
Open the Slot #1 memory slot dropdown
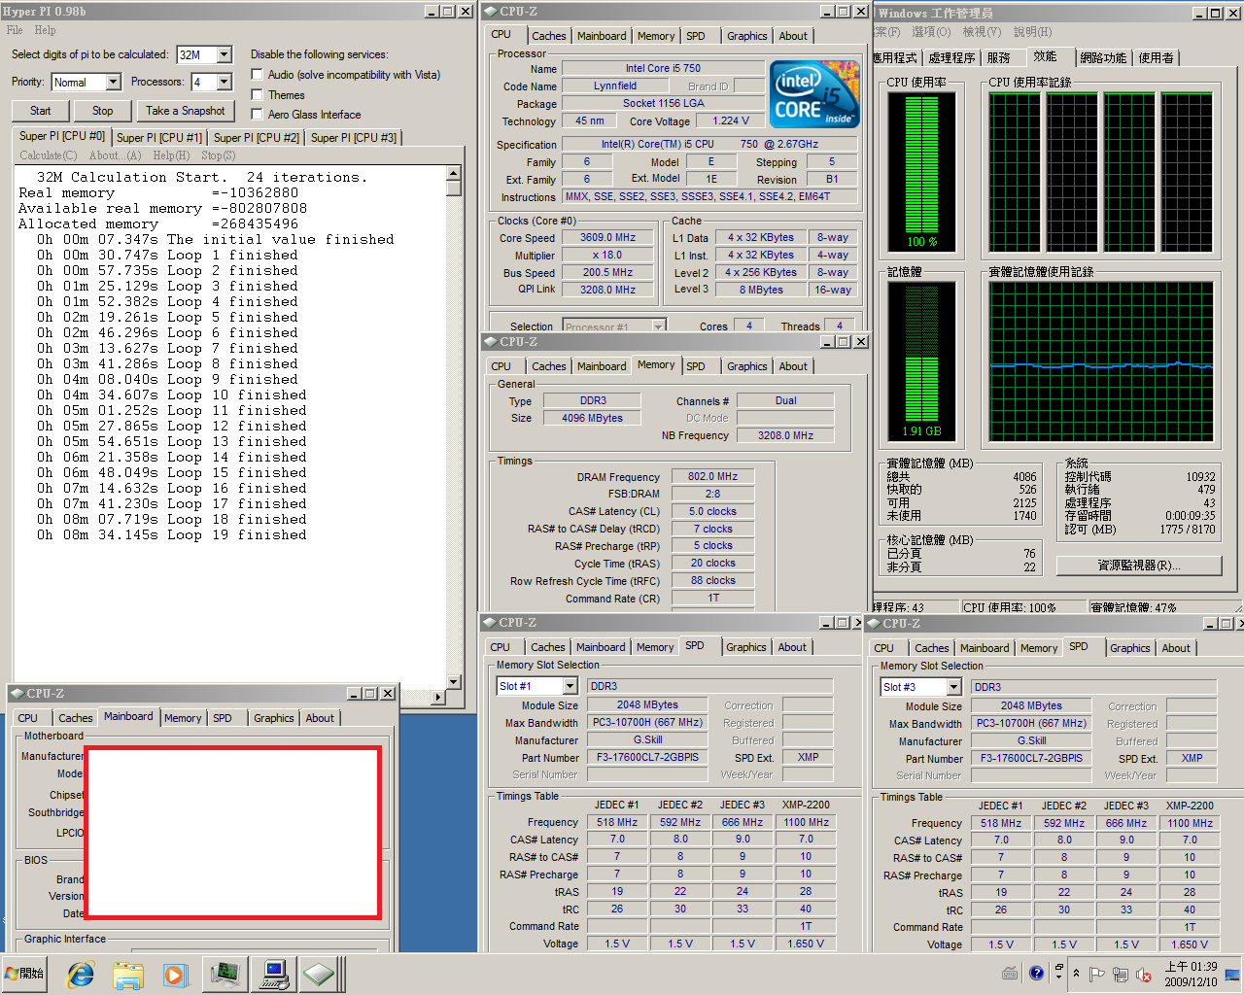(x=570, y=686)
